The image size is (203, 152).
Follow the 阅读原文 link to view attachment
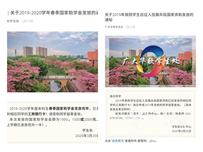coord(118,141)
